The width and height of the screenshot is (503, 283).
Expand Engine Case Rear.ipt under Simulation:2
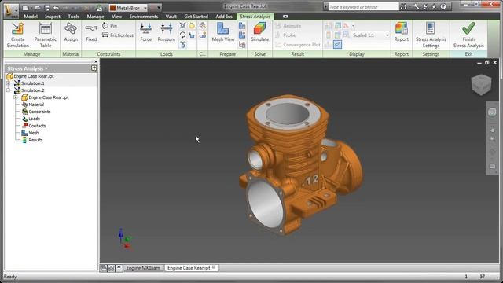click(x=16, y=97)
